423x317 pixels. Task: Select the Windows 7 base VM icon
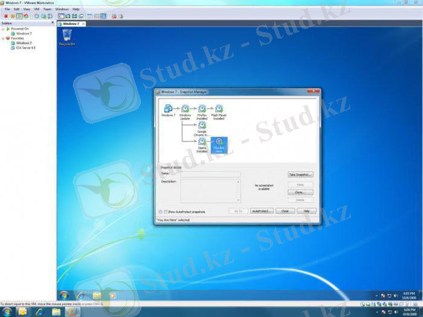point(168,109)
